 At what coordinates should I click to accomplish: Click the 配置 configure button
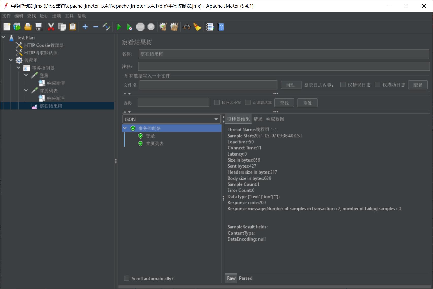(x=418, y=85)
